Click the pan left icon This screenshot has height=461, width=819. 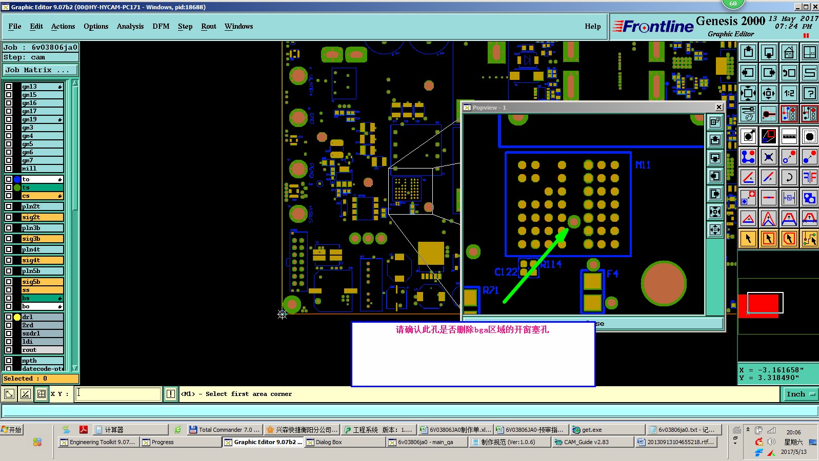(748, 73)
